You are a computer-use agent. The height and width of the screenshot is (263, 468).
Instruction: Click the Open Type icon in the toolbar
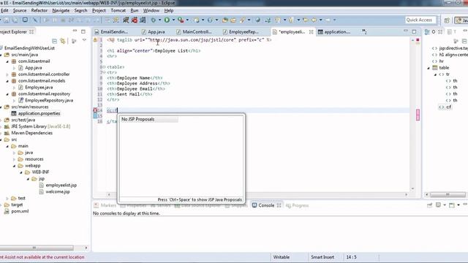pyautogui.click(x=225, y=20)
